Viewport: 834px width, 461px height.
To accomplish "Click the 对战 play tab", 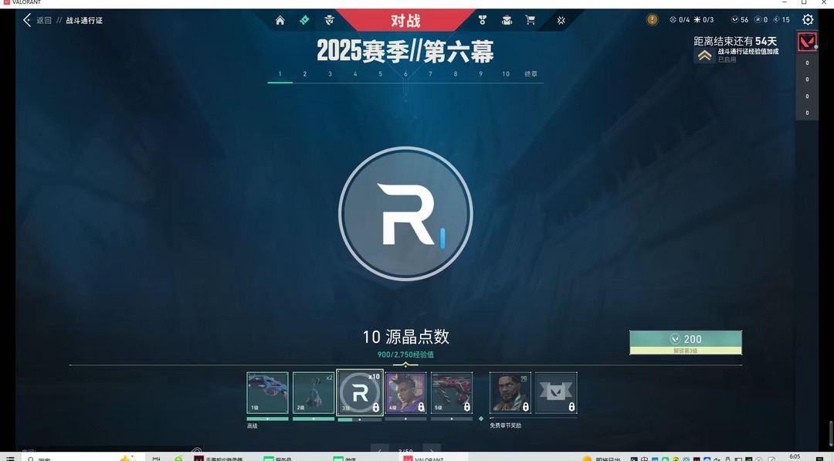I will [405, 20].
